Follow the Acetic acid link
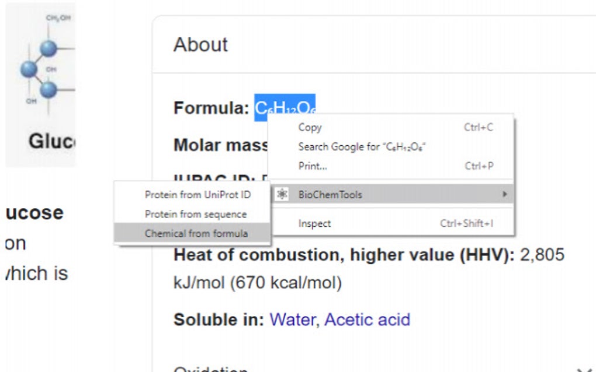Viewport: 596px width, 372px height. [367, 320]
